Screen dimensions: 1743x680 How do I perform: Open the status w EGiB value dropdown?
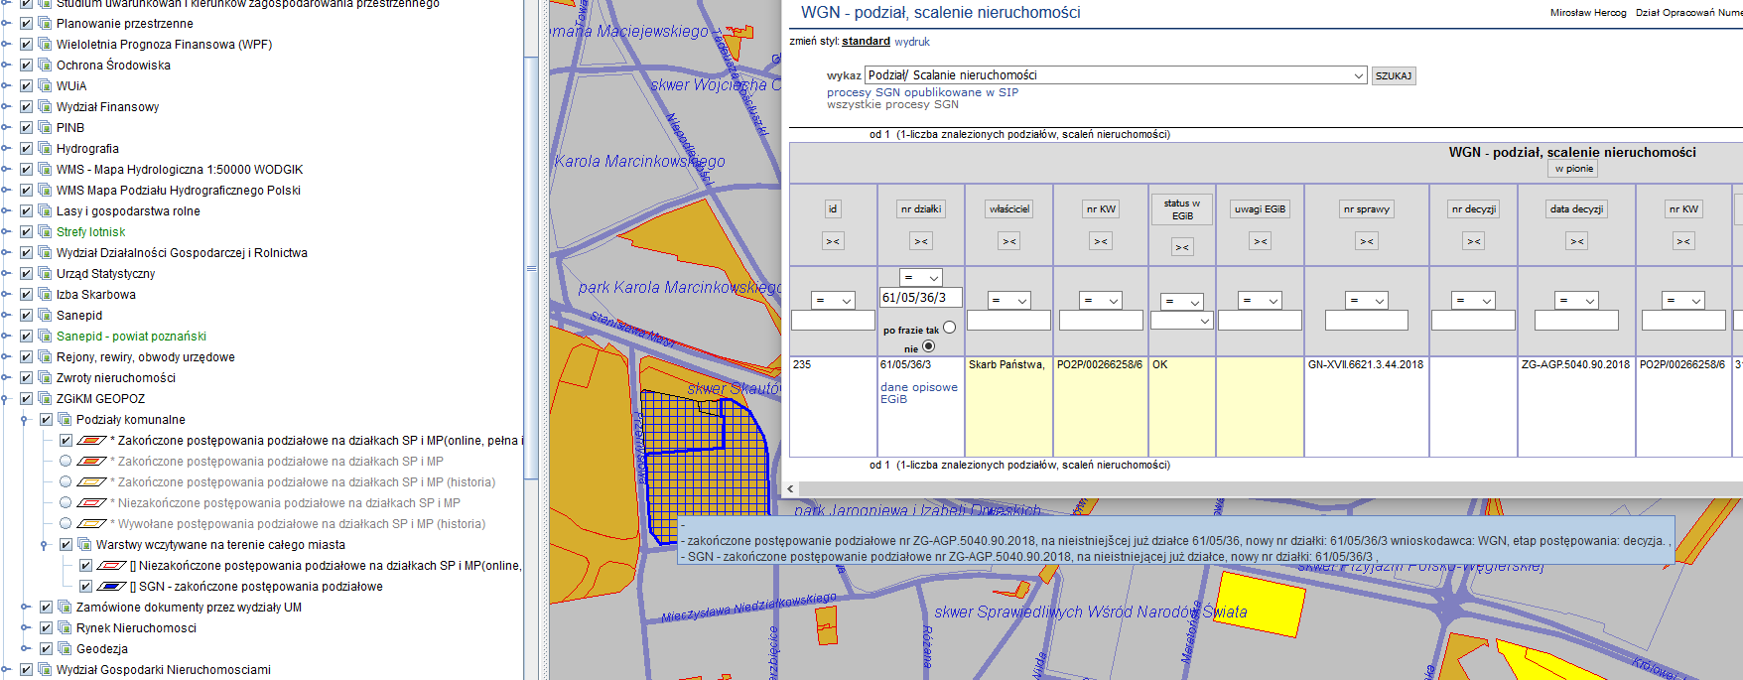click(x=1181, y=321)
